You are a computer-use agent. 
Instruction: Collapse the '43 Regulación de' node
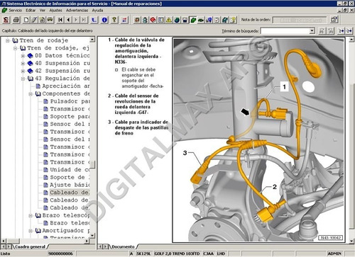pos(23,79)
